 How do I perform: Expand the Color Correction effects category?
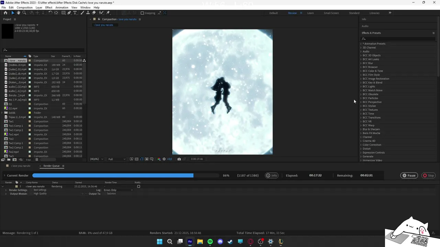coord(361,145)
